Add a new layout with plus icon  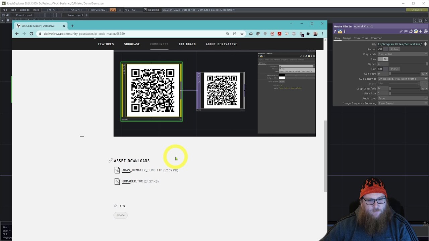coord(86,15)
